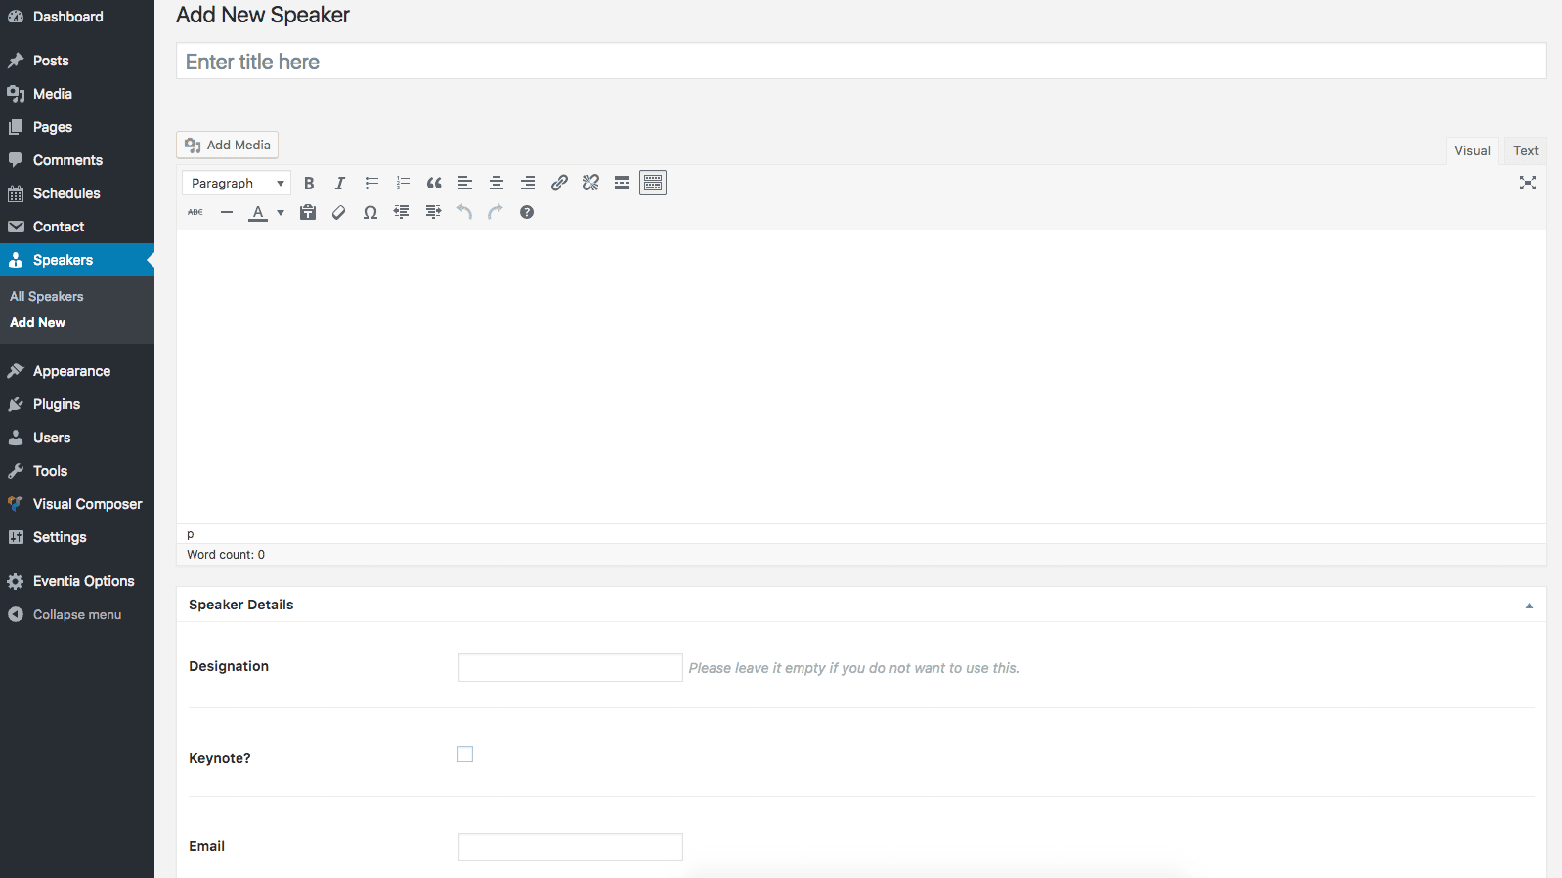
Task: Collapse the Speaker Details panel
Action: [1529, 606]
